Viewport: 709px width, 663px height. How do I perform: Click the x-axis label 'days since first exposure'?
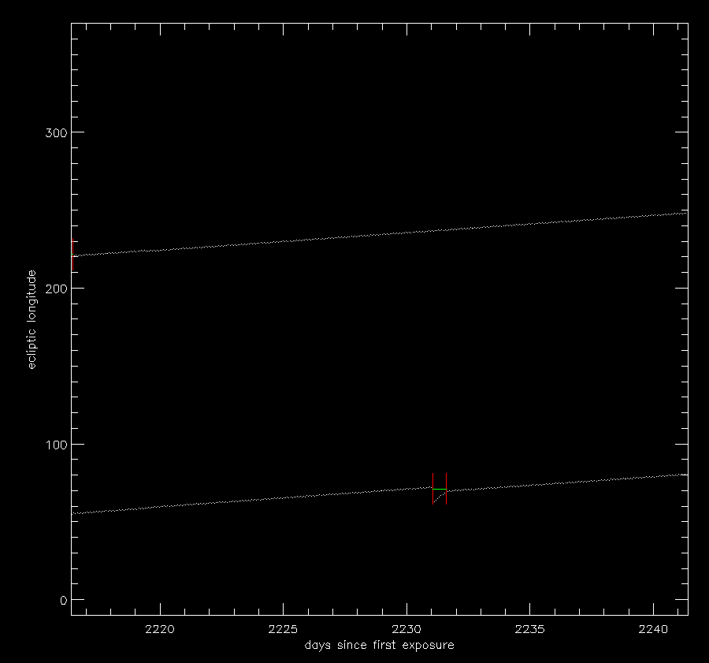380,645
